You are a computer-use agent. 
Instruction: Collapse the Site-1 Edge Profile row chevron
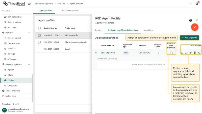[x=96, y=53]
